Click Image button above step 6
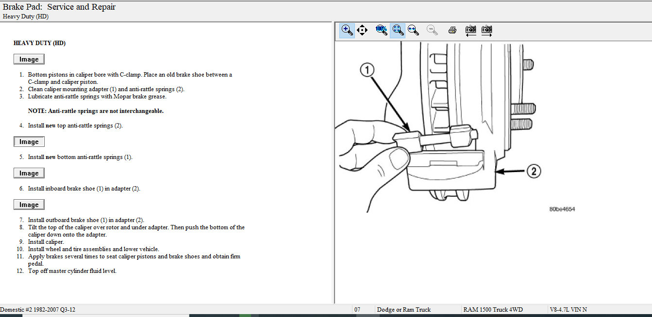The height and width of the screenshot is (317, 652). [29, 174]
